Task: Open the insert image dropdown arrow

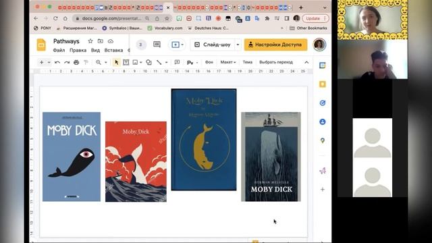Action: pos(141,63)
